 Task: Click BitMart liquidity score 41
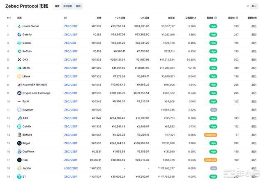237,135
